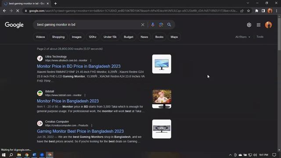
Task: Show hidden system tray icons
Action: point(230,155)
